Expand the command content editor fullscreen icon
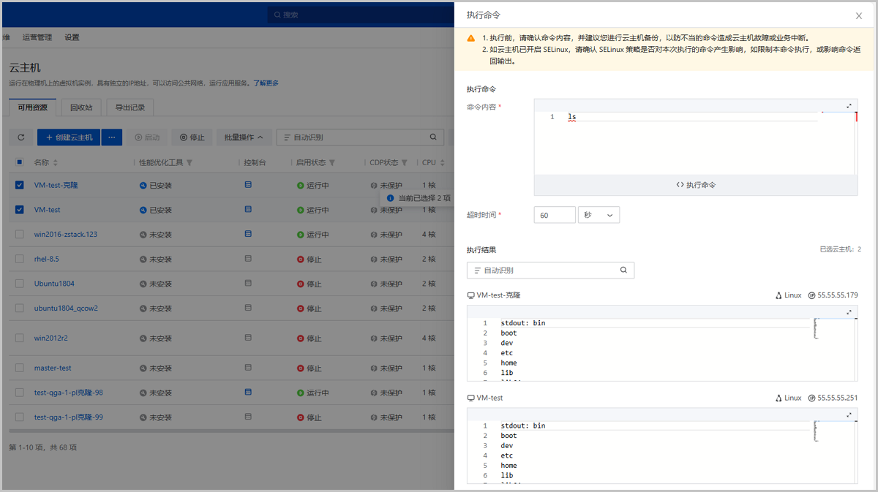878x492 pixels. [849, 106]
